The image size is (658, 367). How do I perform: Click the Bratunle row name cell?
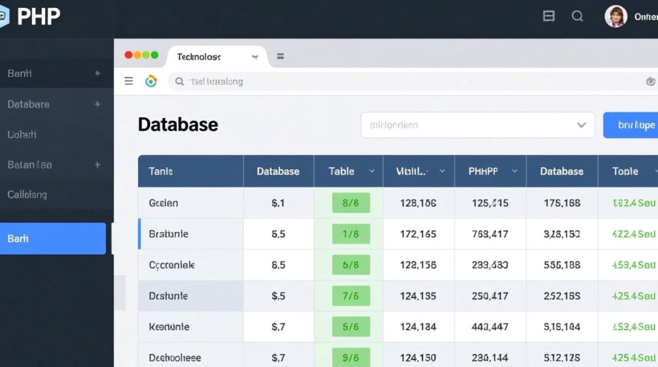pyautogui.click(x=169, y=234)
